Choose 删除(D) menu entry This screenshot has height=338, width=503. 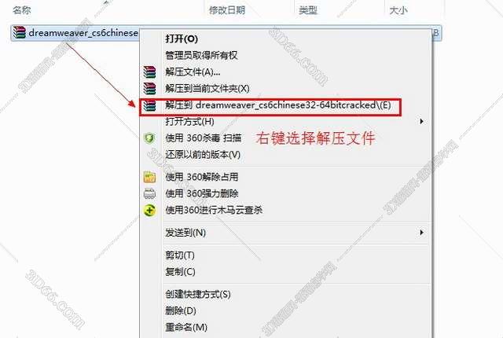(180, 310)
